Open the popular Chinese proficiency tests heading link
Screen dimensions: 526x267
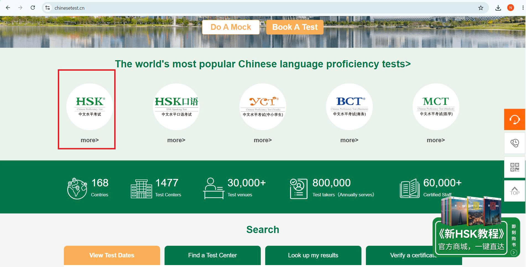pos(263,64)
